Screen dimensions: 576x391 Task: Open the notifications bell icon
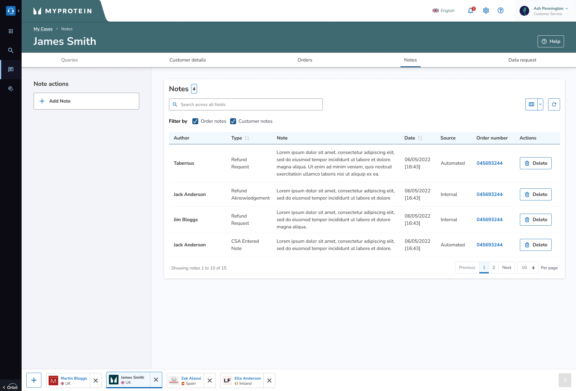click(470, 11)
